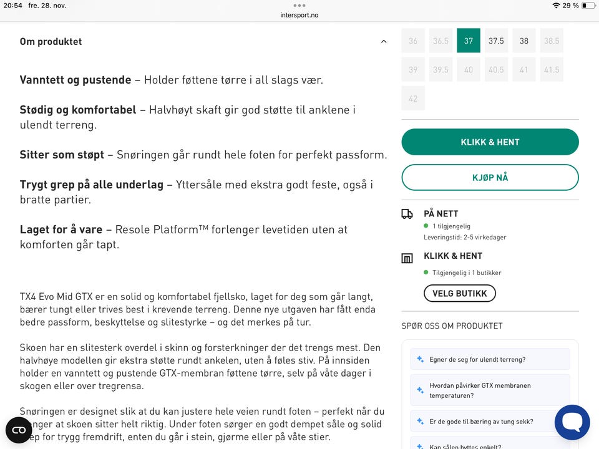Select shoe size 38

pos(524,41)
